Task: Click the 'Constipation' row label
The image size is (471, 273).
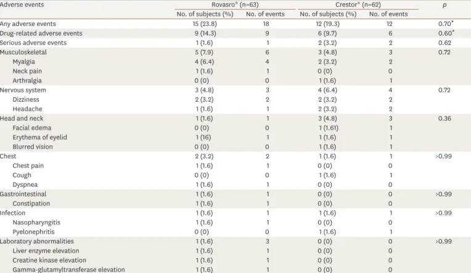Action: point(31,203)
